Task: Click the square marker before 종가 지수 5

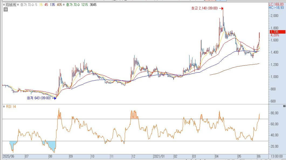Action: point(18,5)
